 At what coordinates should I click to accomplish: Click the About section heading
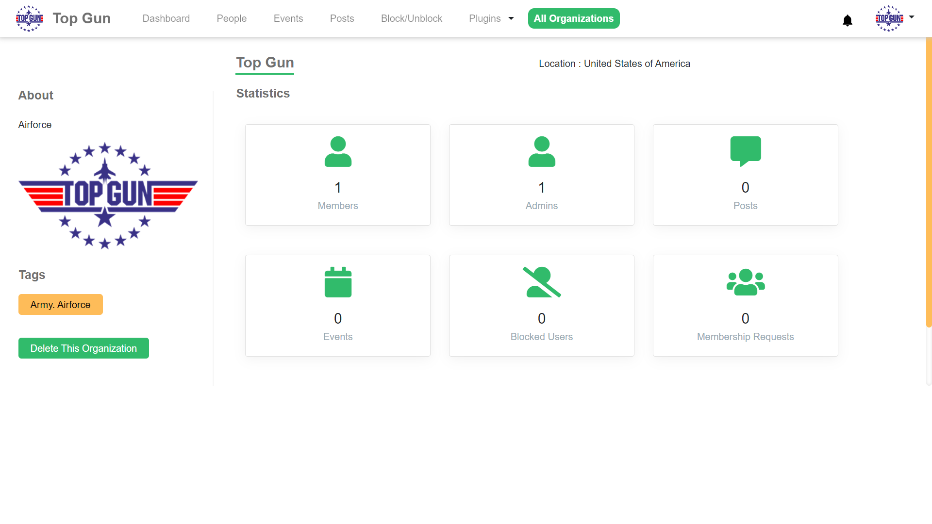click(x=36, y=95)
